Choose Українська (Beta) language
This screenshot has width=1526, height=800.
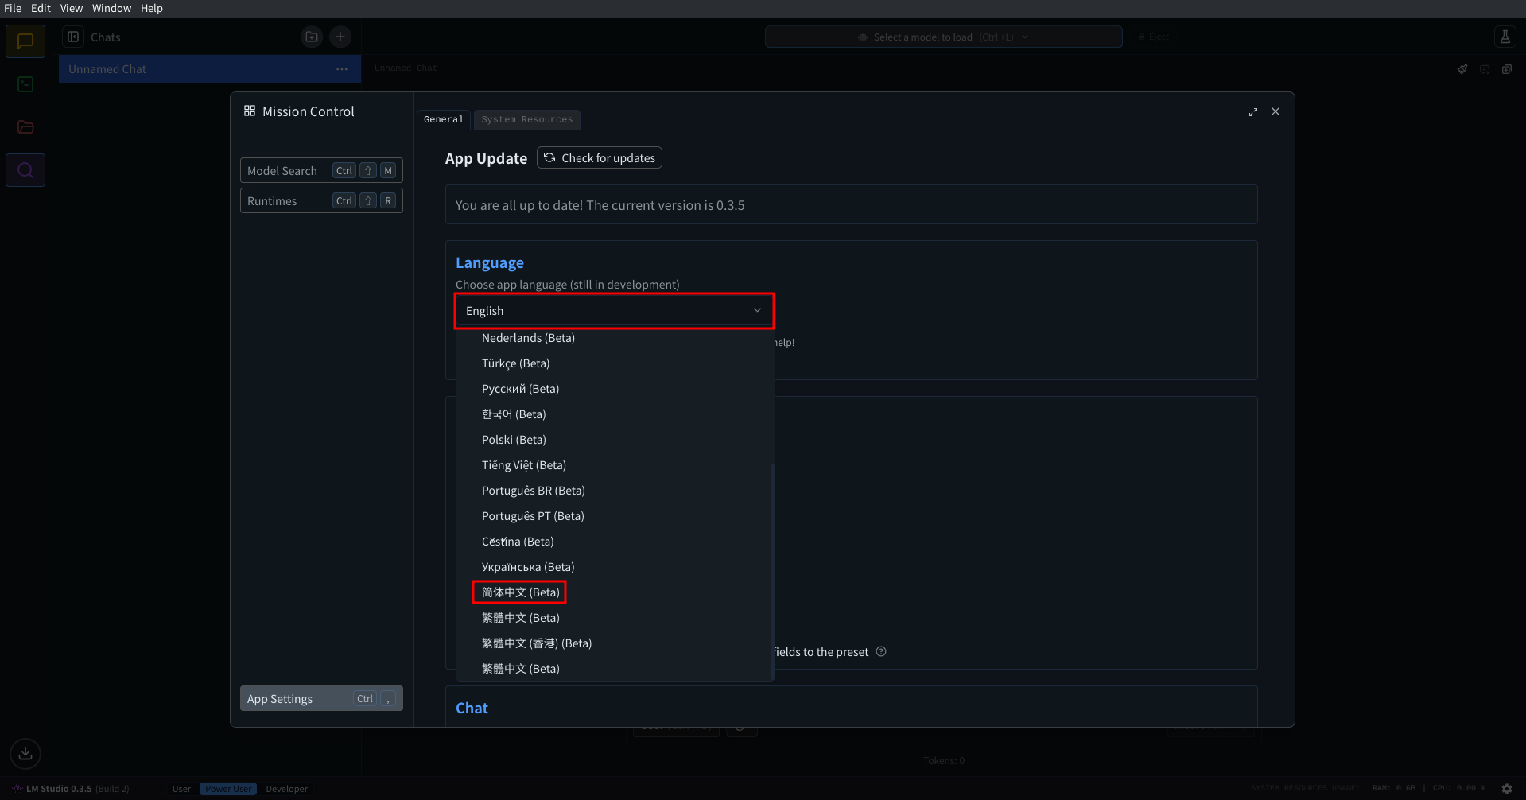[x=614, y=567]
